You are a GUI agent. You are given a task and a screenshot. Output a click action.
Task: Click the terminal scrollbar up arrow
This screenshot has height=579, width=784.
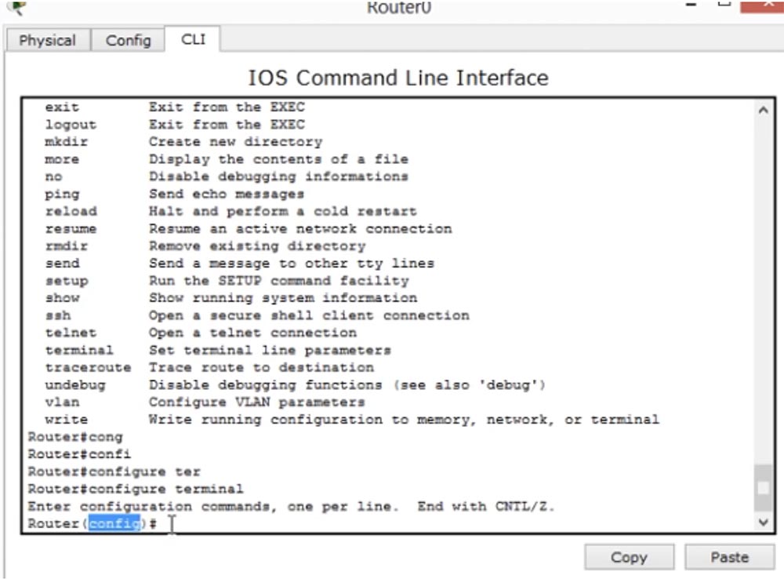(764, 111)
